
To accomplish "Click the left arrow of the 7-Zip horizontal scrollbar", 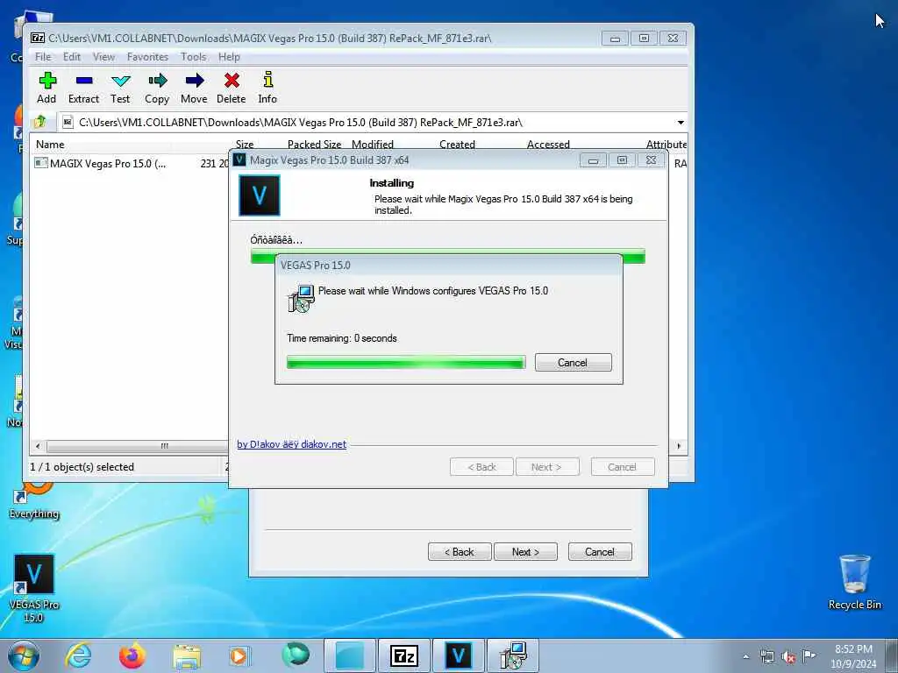I will coord(38,446).
